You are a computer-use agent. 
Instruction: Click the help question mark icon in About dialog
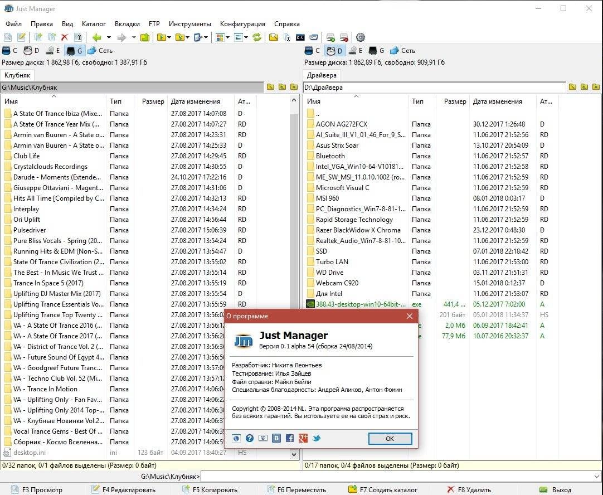(x=250, y=438)
